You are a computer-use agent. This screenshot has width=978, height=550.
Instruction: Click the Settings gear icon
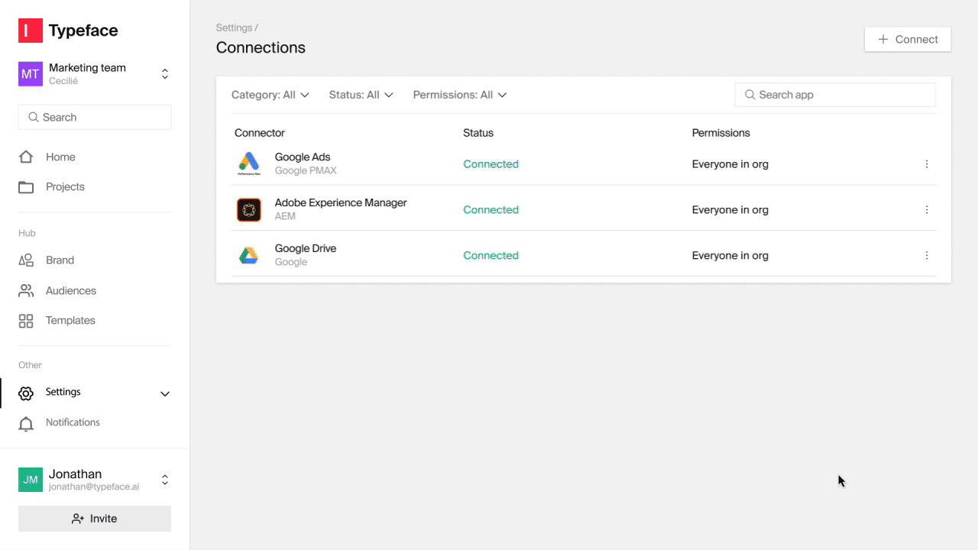point(26,393)
